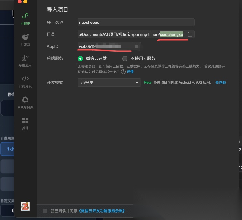Open the 公众号网页 sidebar category
The height and width of the screenshot is (220, 242).
[x=25, y=103]
